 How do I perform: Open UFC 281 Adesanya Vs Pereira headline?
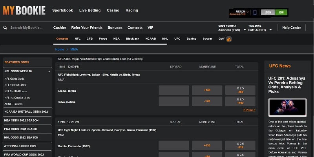287,85
